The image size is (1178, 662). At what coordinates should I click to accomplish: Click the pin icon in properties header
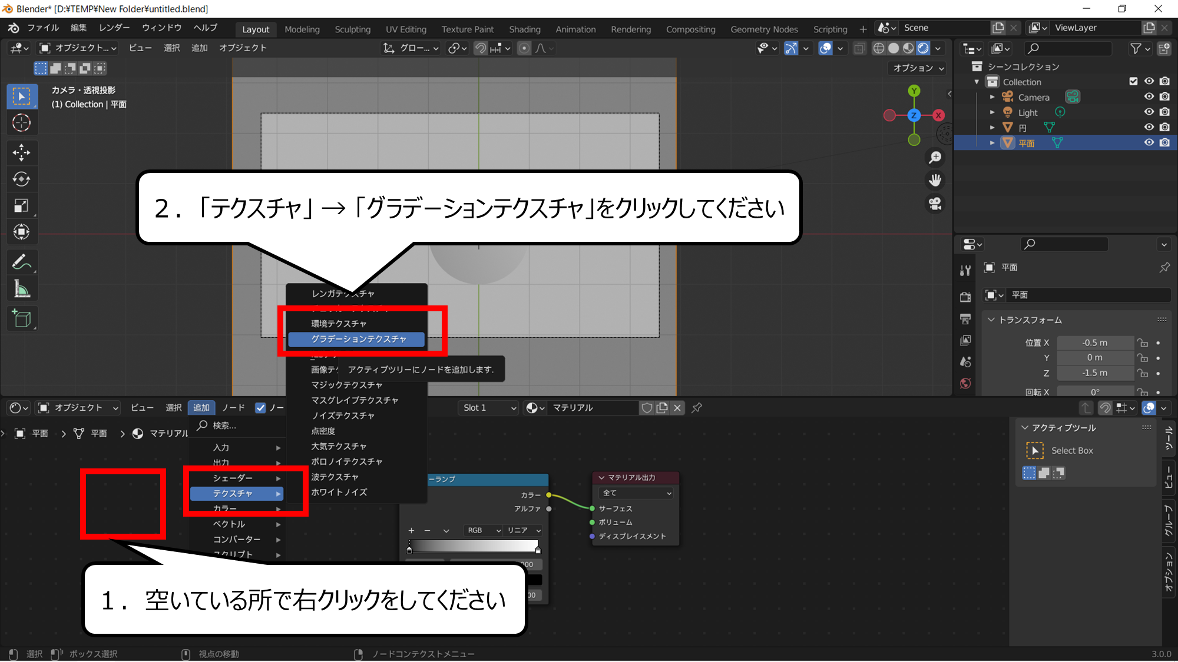[1164, 268]
